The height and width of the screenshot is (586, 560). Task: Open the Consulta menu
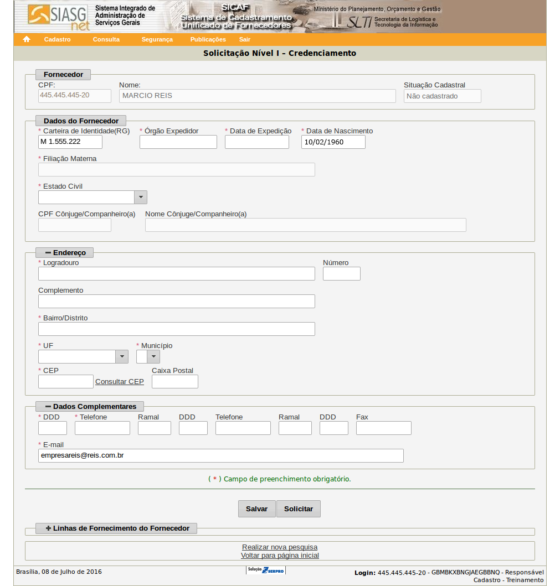point(106,39)
